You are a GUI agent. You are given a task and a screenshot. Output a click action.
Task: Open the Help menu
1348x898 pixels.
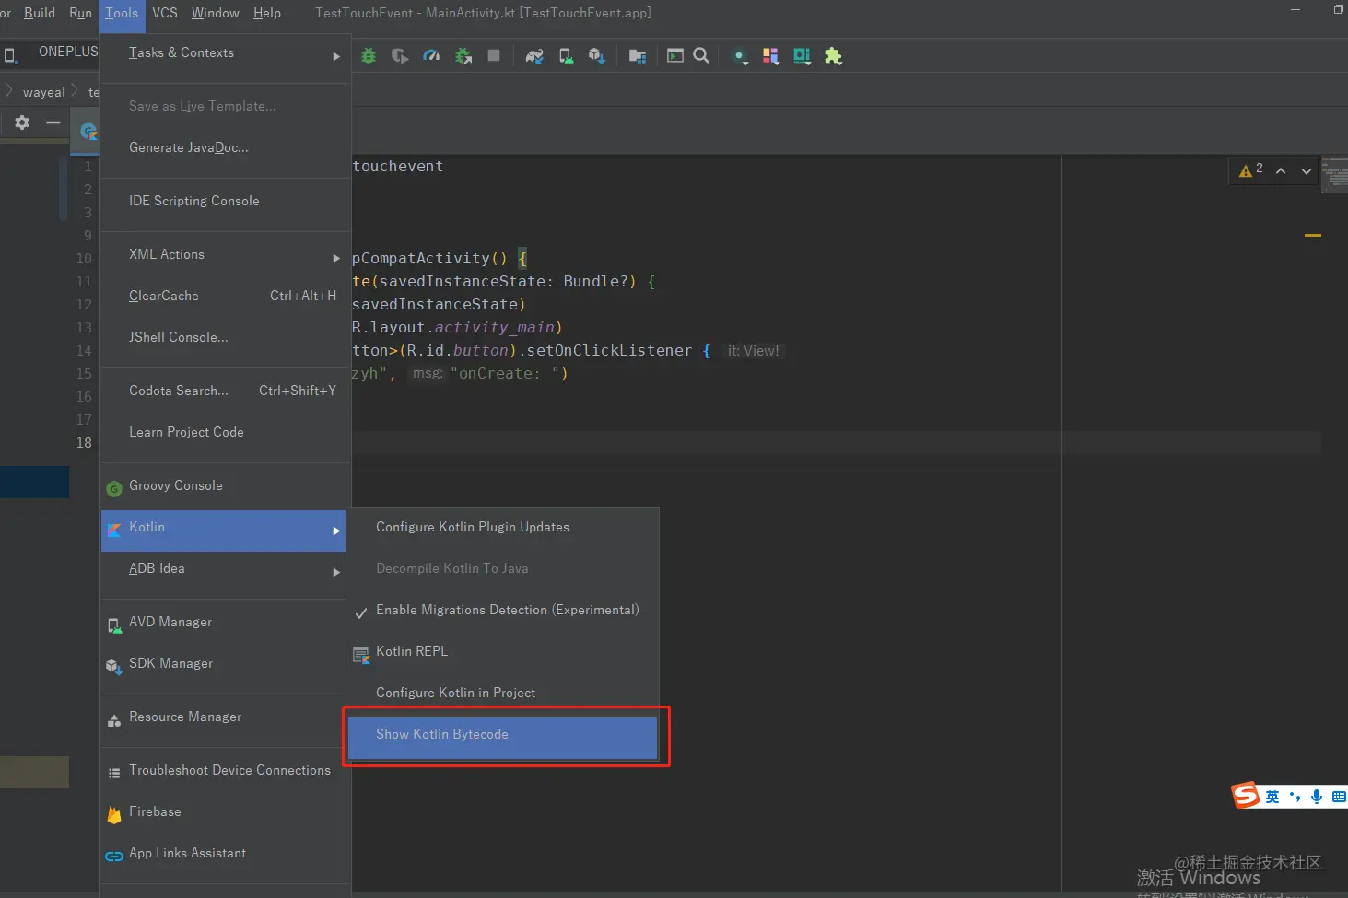pos(267,13)
